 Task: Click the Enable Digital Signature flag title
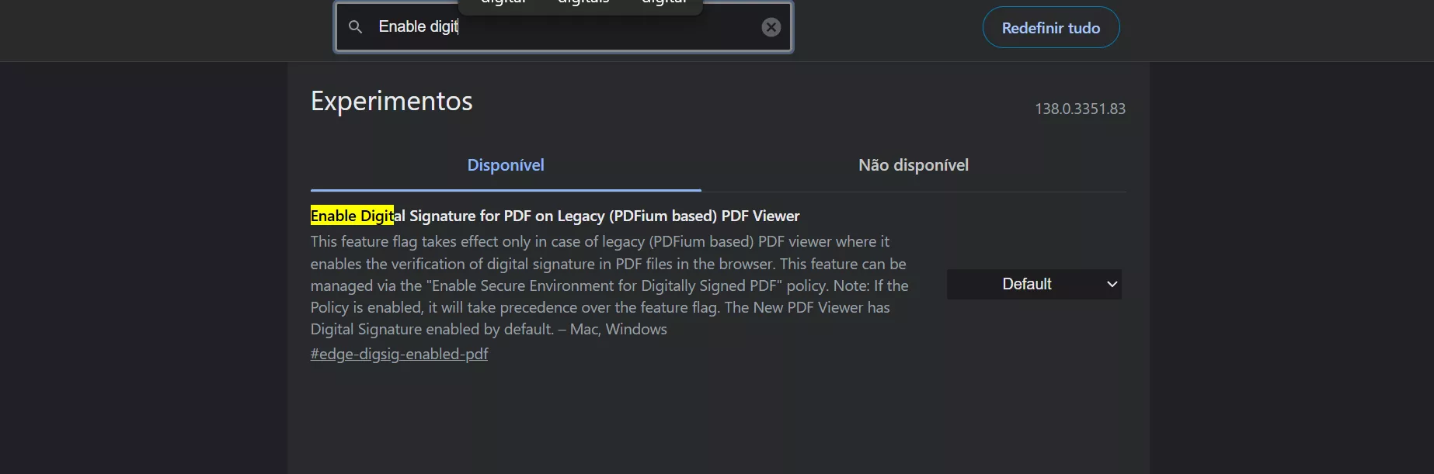pyautogui.click(x=555, y=216)
